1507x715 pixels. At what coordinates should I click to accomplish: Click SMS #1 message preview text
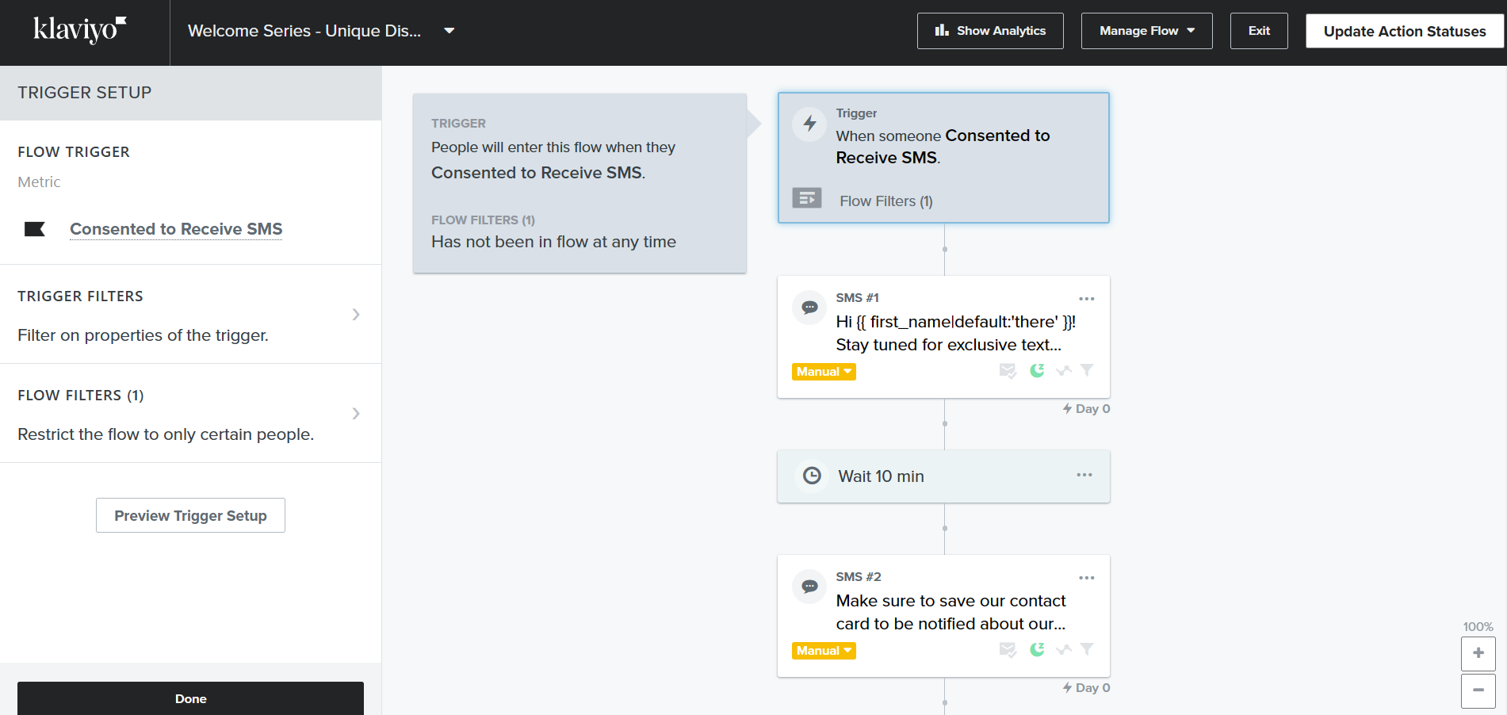(x=955, y=333)
